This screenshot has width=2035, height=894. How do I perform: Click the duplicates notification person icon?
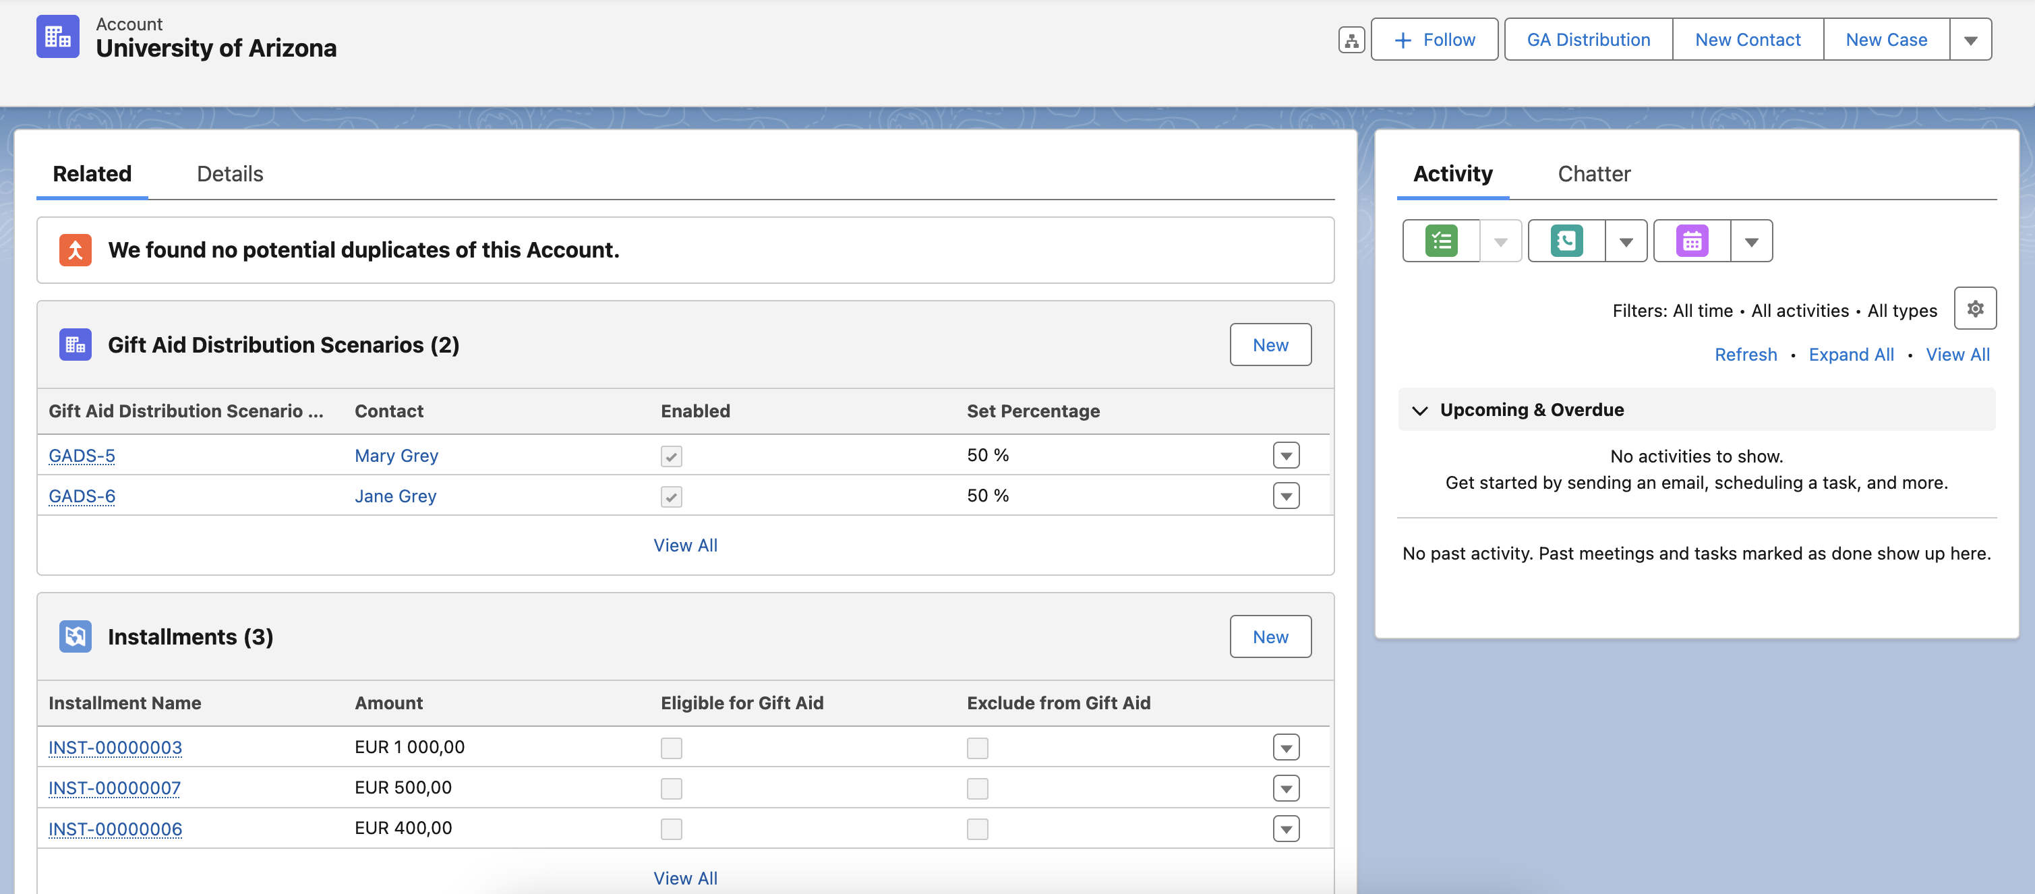[x=74, y=249]
